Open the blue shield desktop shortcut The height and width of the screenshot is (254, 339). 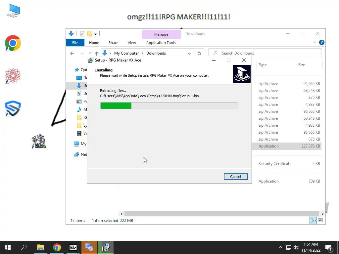(x=13, y=108)
